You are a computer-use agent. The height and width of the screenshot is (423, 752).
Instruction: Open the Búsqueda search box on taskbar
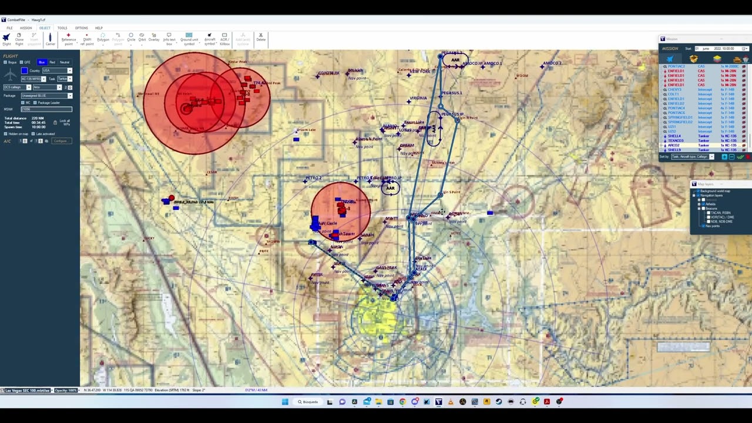point(308,402)
